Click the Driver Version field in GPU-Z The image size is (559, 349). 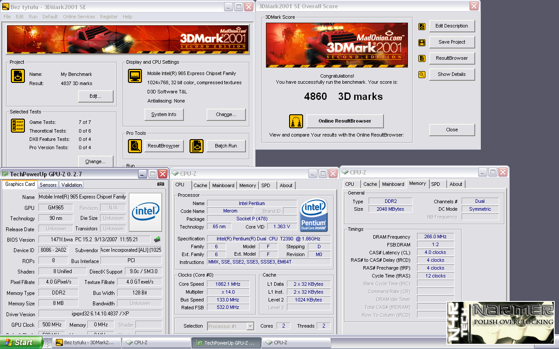click(x=100, y=314)
